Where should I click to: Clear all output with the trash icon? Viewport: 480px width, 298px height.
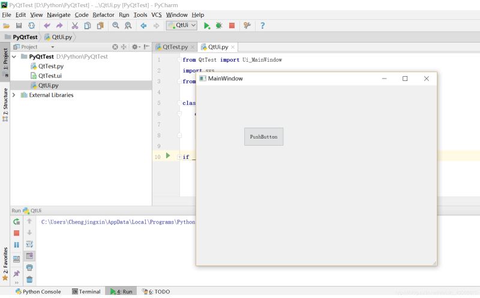click(29, 279)
